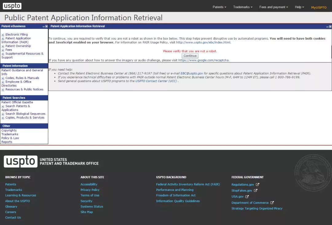Expand Search Biological Sequences node
The image size is (332, 225).
[3, 114]
